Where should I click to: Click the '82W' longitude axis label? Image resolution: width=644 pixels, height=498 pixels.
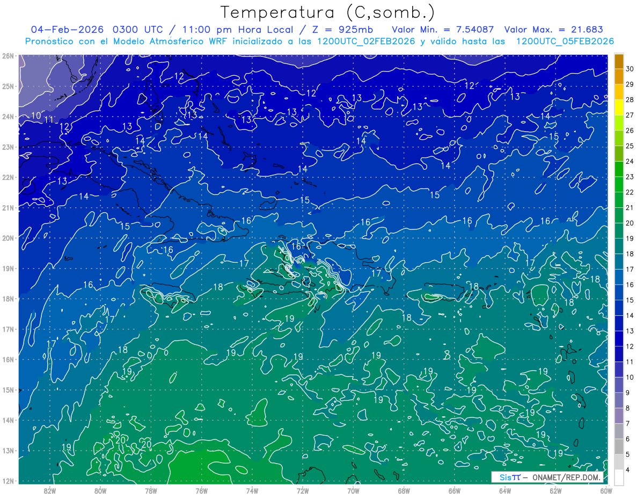coord(50,490)
